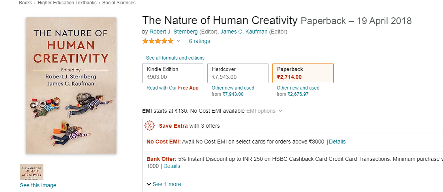This screenshot has width=443, height=192.
Task: Expand See 1 more offers
Action: tap(164, 184)
